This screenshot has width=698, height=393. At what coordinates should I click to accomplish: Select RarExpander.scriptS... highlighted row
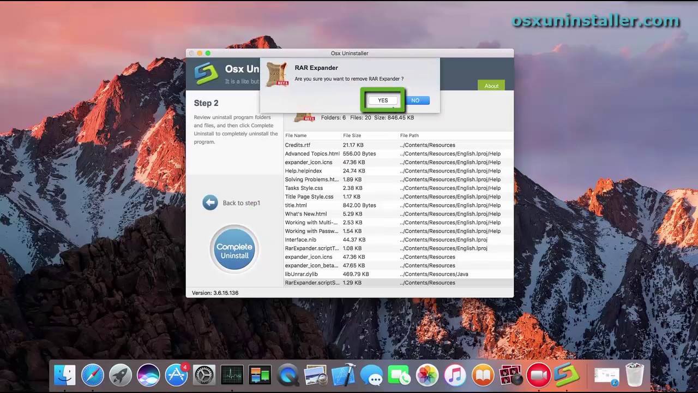399,283
